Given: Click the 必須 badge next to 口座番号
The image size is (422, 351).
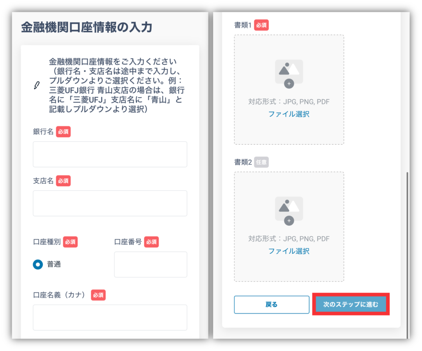Looking at the screenshot, I should click(152, 242).
